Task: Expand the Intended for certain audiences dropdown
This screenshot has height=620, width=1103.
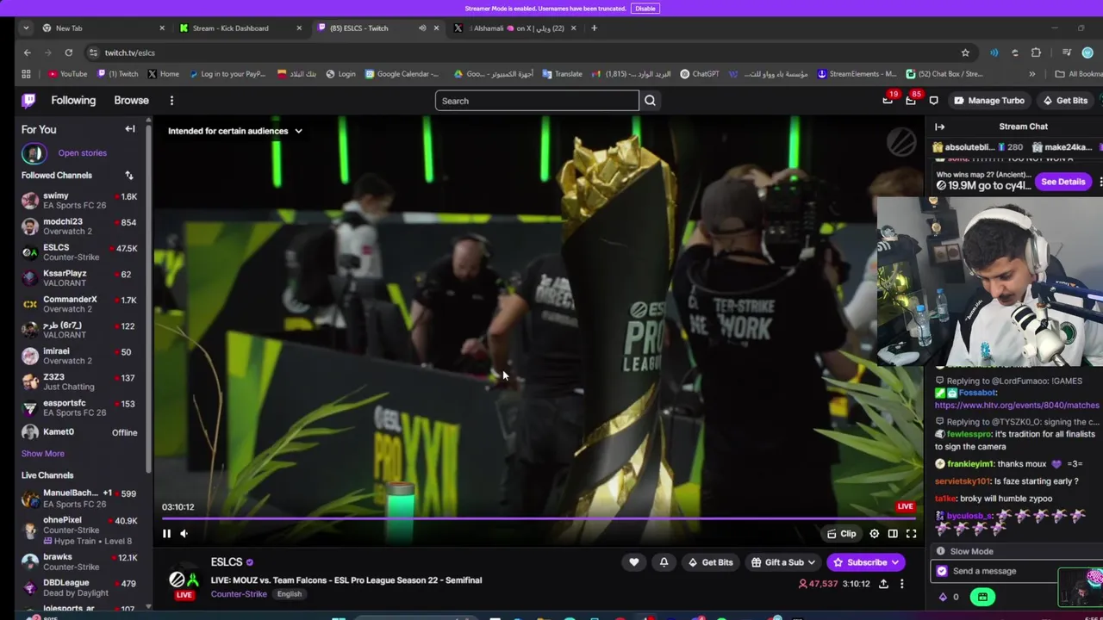Action: (x=235, y=131)
